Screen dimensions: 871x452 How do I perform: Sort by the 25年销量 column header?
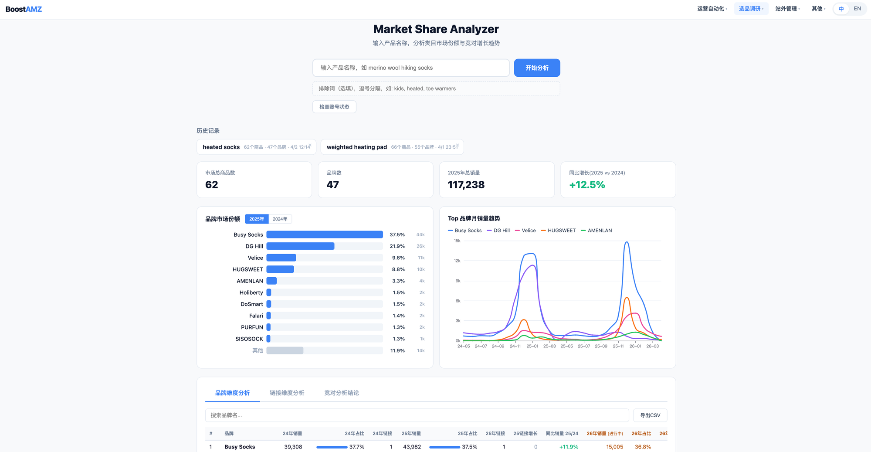click(411, 433)
